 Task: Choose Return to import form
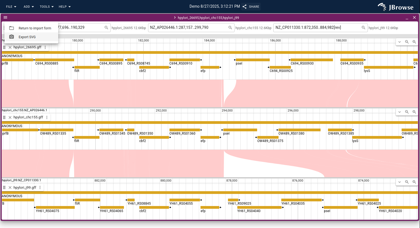[31, 28]
